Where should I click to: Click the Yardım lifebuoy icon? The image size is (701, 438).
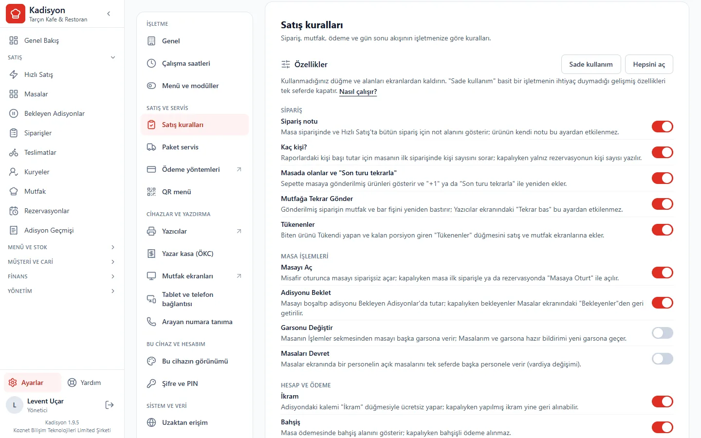coord(72,383)
